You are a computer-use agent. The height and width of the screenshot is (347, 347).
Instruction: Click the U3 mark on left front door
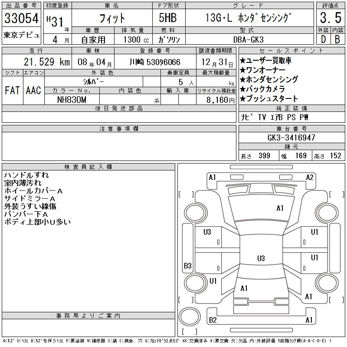pos(207,232)
